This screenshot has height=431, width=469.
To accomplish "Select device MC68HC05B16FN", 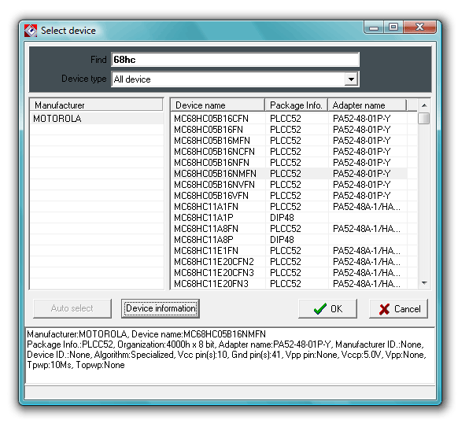I will point(209,130).
